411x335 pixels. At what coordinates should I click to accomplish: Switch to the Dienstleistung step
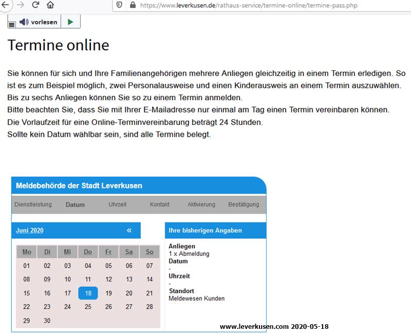(x=33, y=204)
